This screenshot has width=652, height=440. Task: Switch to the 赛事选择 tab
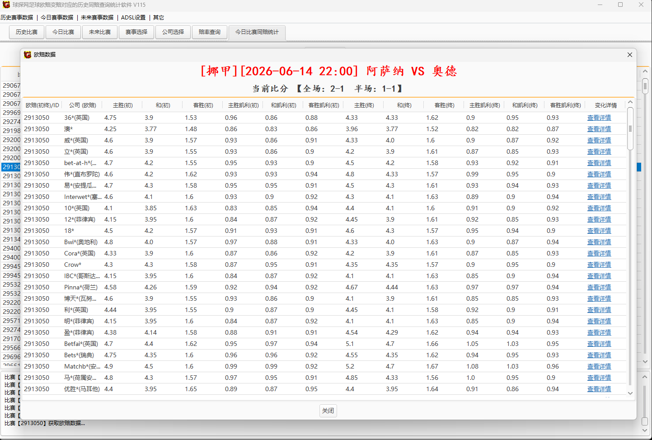[x=136, y=32]
